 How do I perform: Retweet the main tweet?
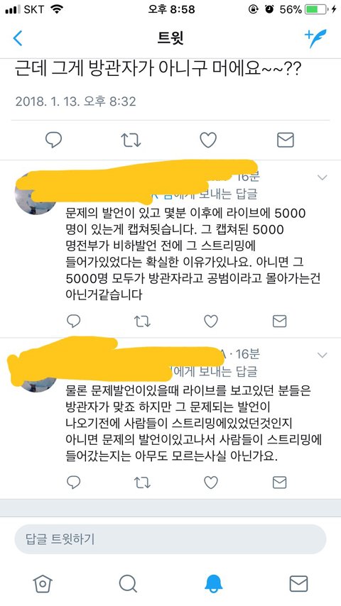pos(131,141)
